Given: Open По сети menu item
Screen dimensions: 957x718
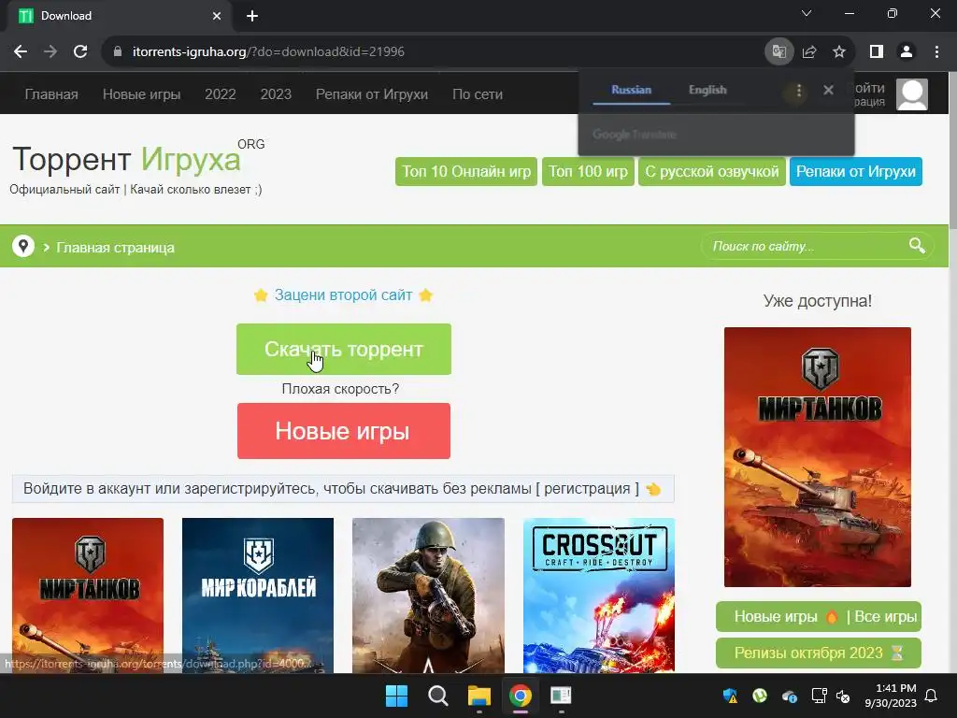Looking at the screenshot, I should [x=478, y=94].
